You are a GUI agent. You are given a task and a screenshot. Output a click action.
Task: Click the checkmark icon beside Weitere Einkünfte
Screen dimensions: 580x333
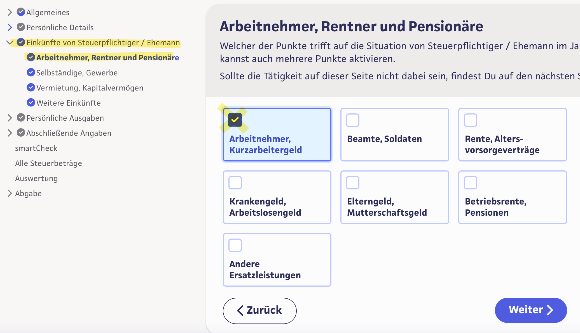[31, 103]
